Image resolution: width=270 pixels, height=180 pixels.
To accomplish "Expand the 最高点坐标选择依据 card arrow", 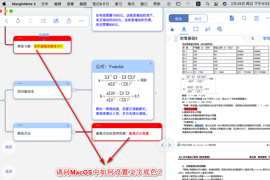I will coord(159,126).
